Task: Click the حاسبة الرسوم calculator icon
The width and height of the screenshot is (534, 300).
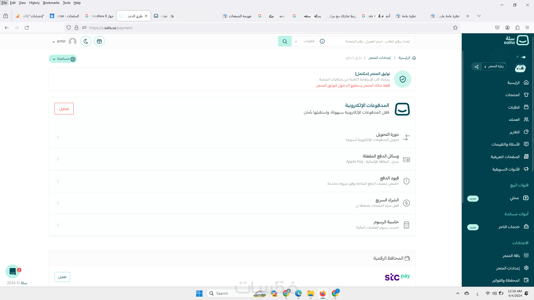Action: (x=406, y=225)
